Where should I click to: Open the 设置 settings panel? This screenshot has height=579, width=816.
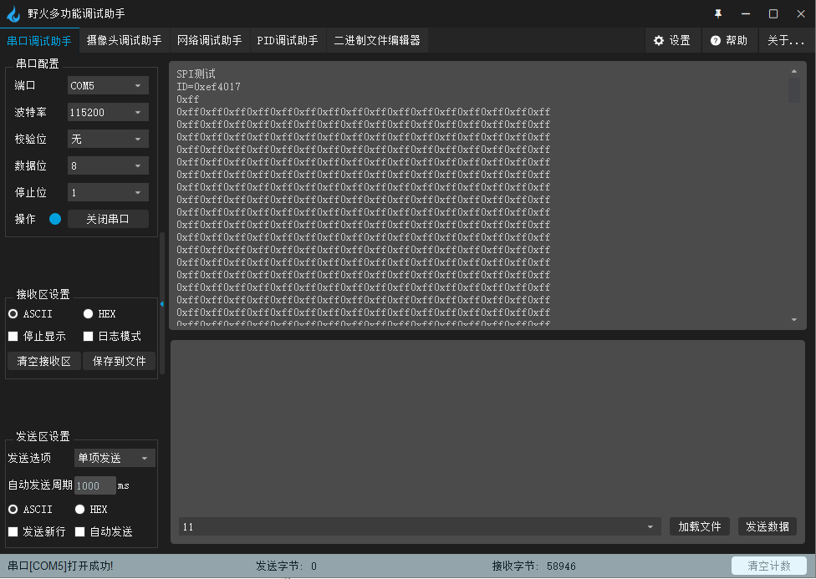pos(672,39)
